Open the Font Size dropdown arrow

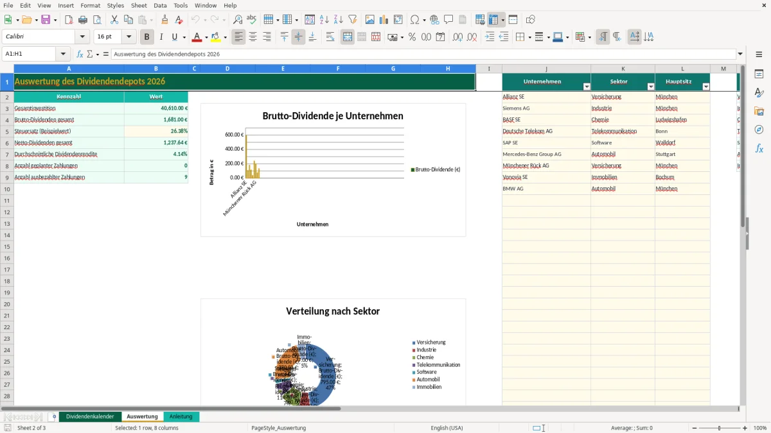128,37
